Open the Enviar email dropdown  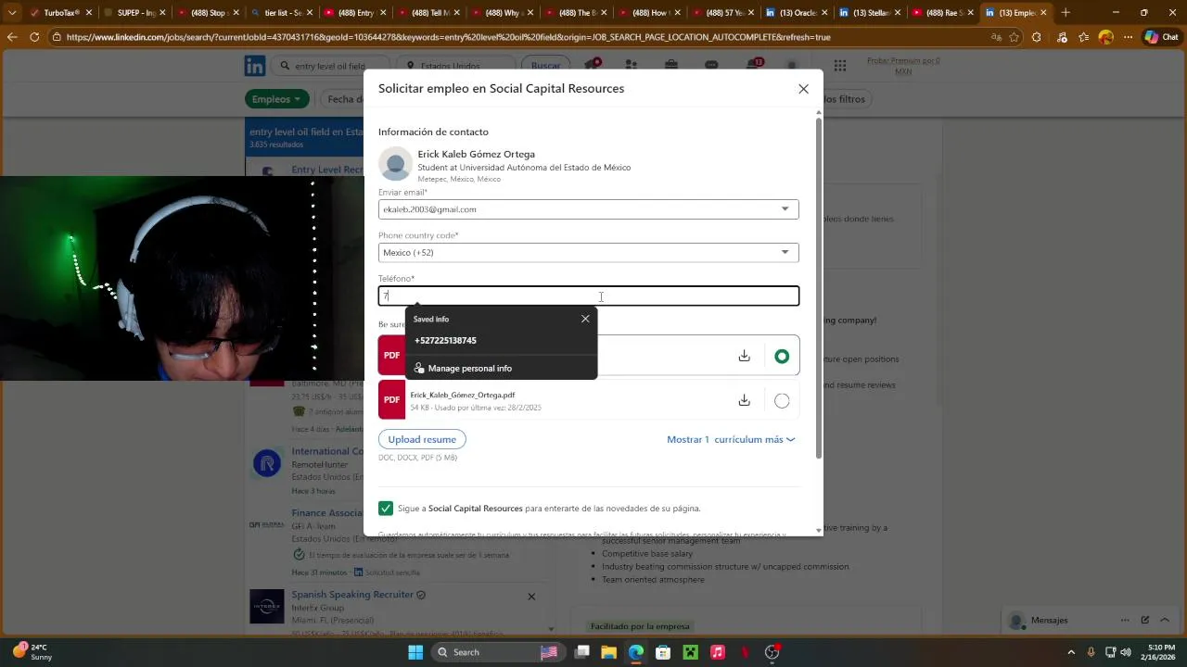tap(588, 209)
